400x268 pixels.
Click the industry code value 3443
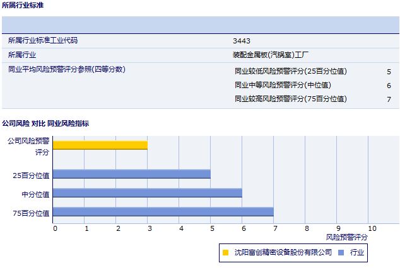tap(242, 41)
